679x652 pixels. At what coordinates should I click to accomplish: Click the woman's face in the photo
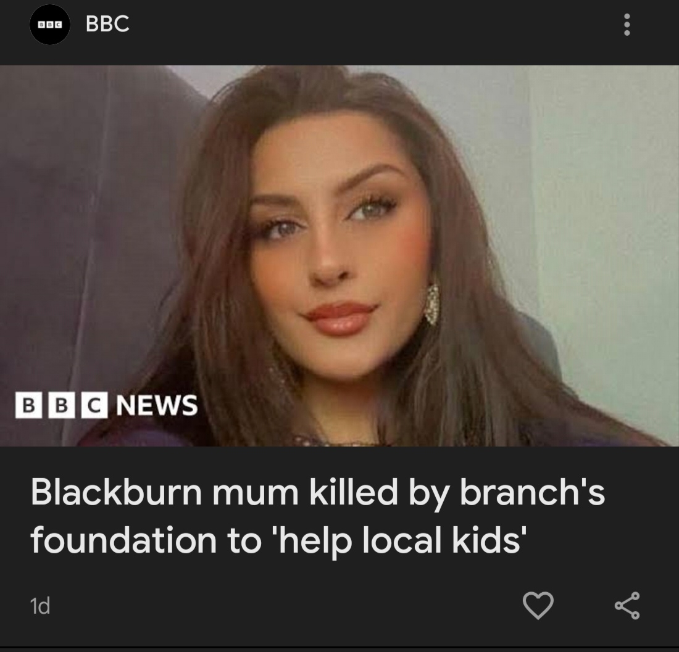[x=333, y=247]
